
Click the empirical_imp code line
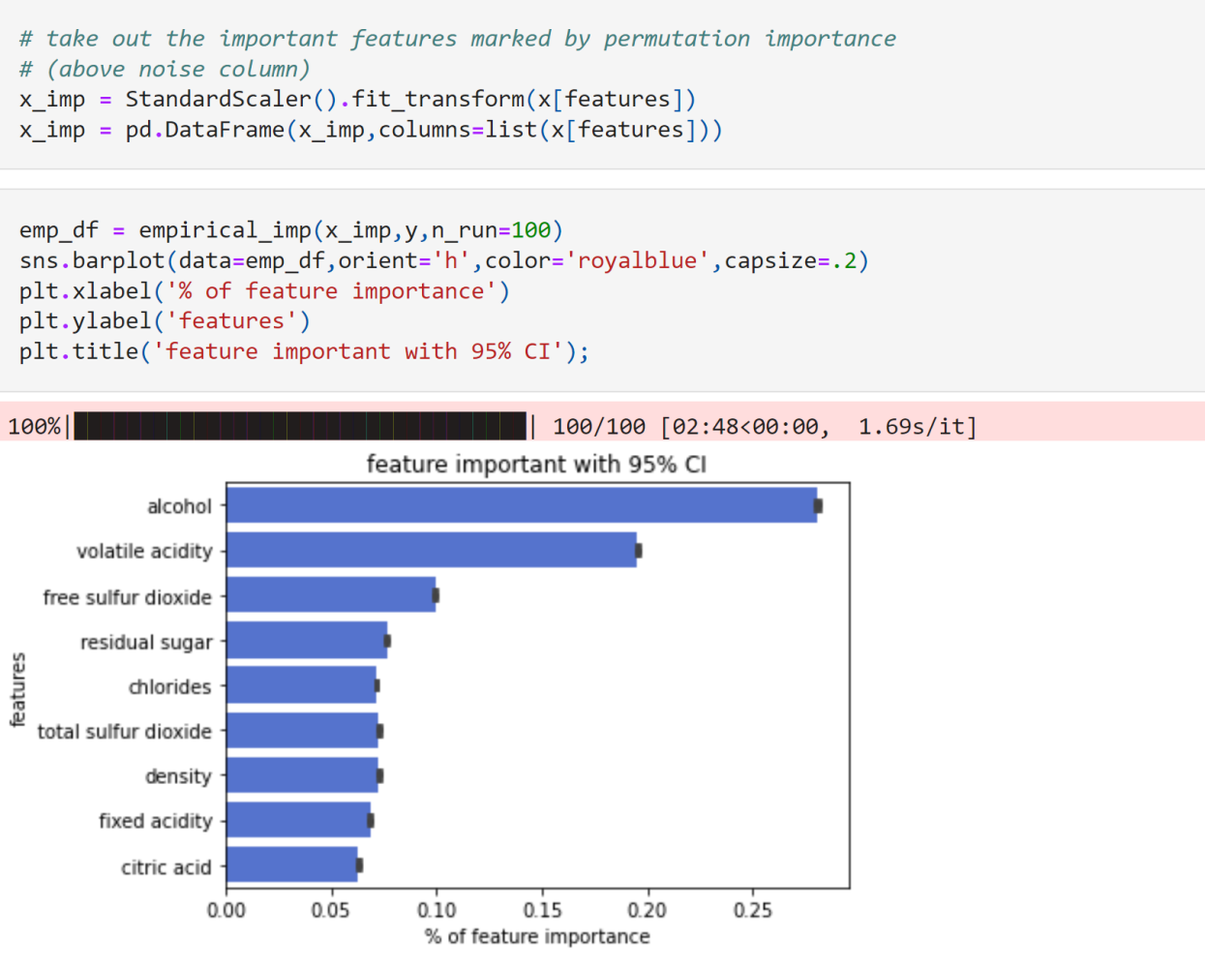pyautogui.click(x=290, y=230)
